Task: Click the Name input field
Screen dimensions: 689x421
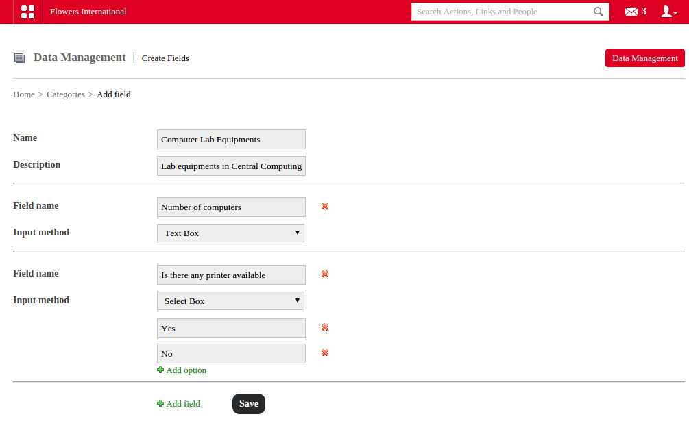Action: click(x=231, y=140)
